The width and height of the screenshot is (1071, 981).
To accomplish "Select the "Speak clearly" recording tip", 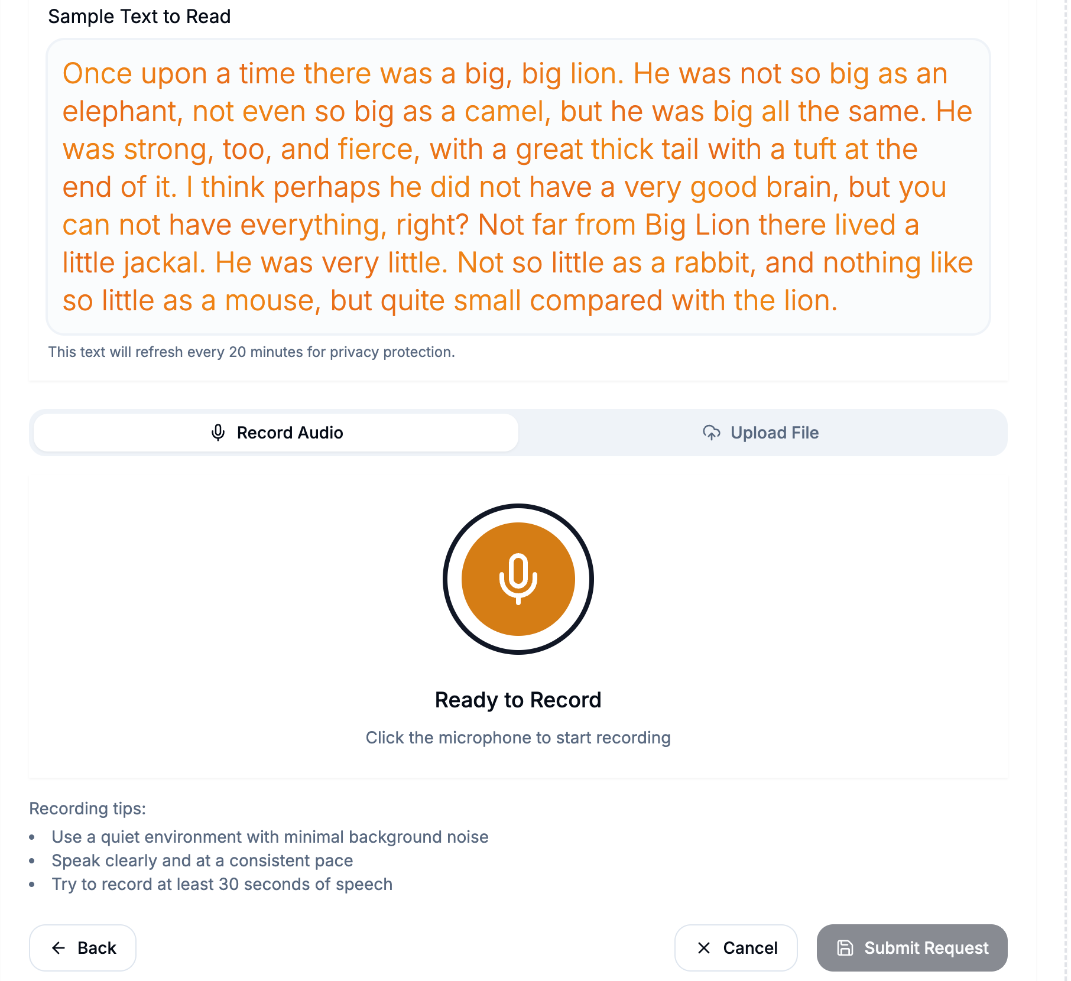I will click(x=202, y=860).
